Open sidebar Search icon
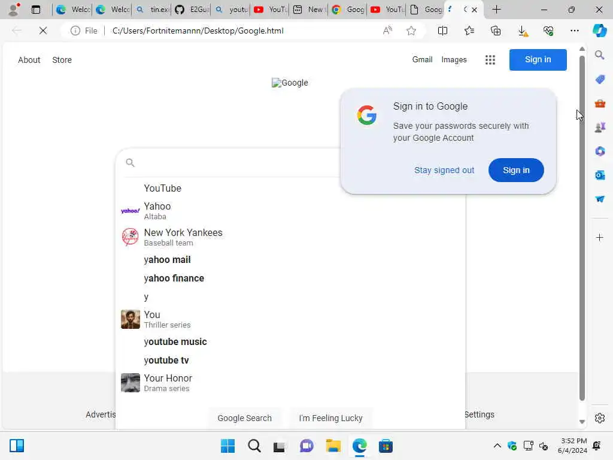 click(599, 55)
